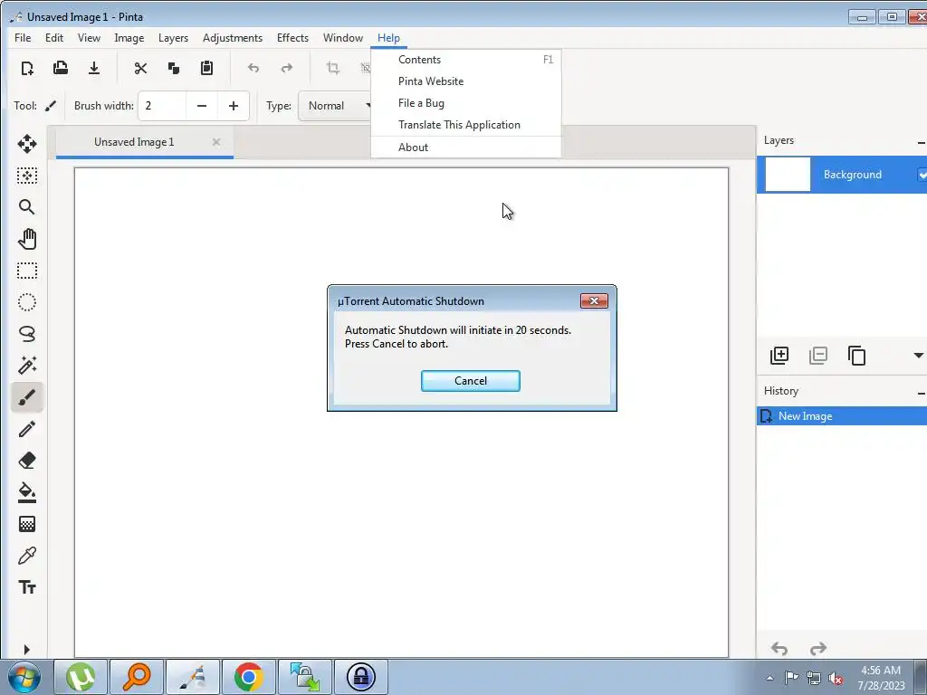Open Google Chrome from the taskbar
Screen dimensions: 927x695
pyautogui.click(x=249, y=677)
